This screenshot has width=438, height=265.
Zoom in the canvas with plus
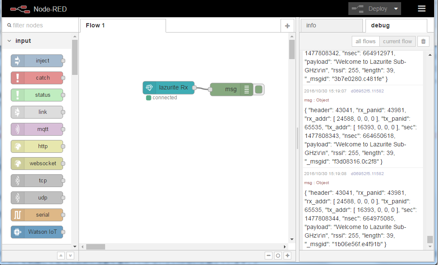click(x=287, y=256)
